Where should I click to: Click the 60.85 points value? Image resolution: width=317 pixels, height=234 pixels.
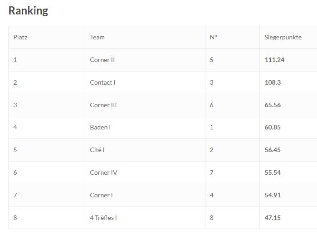coord(273,127)
